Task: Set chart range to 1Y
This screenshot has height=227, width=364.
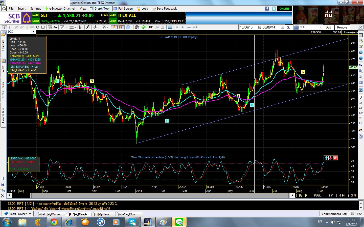Action: pyautogui.click(x=331, y=195)
